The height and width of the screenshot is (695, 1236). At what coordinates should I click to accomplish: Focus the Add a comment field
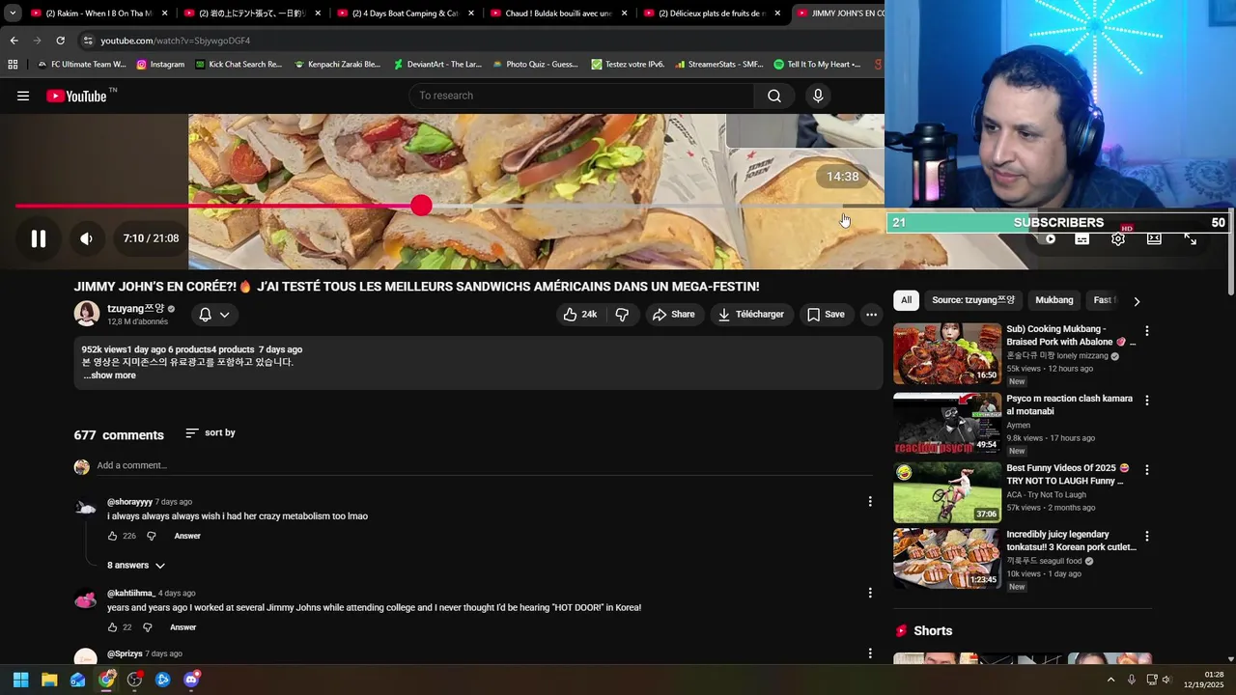click(483, 465)
